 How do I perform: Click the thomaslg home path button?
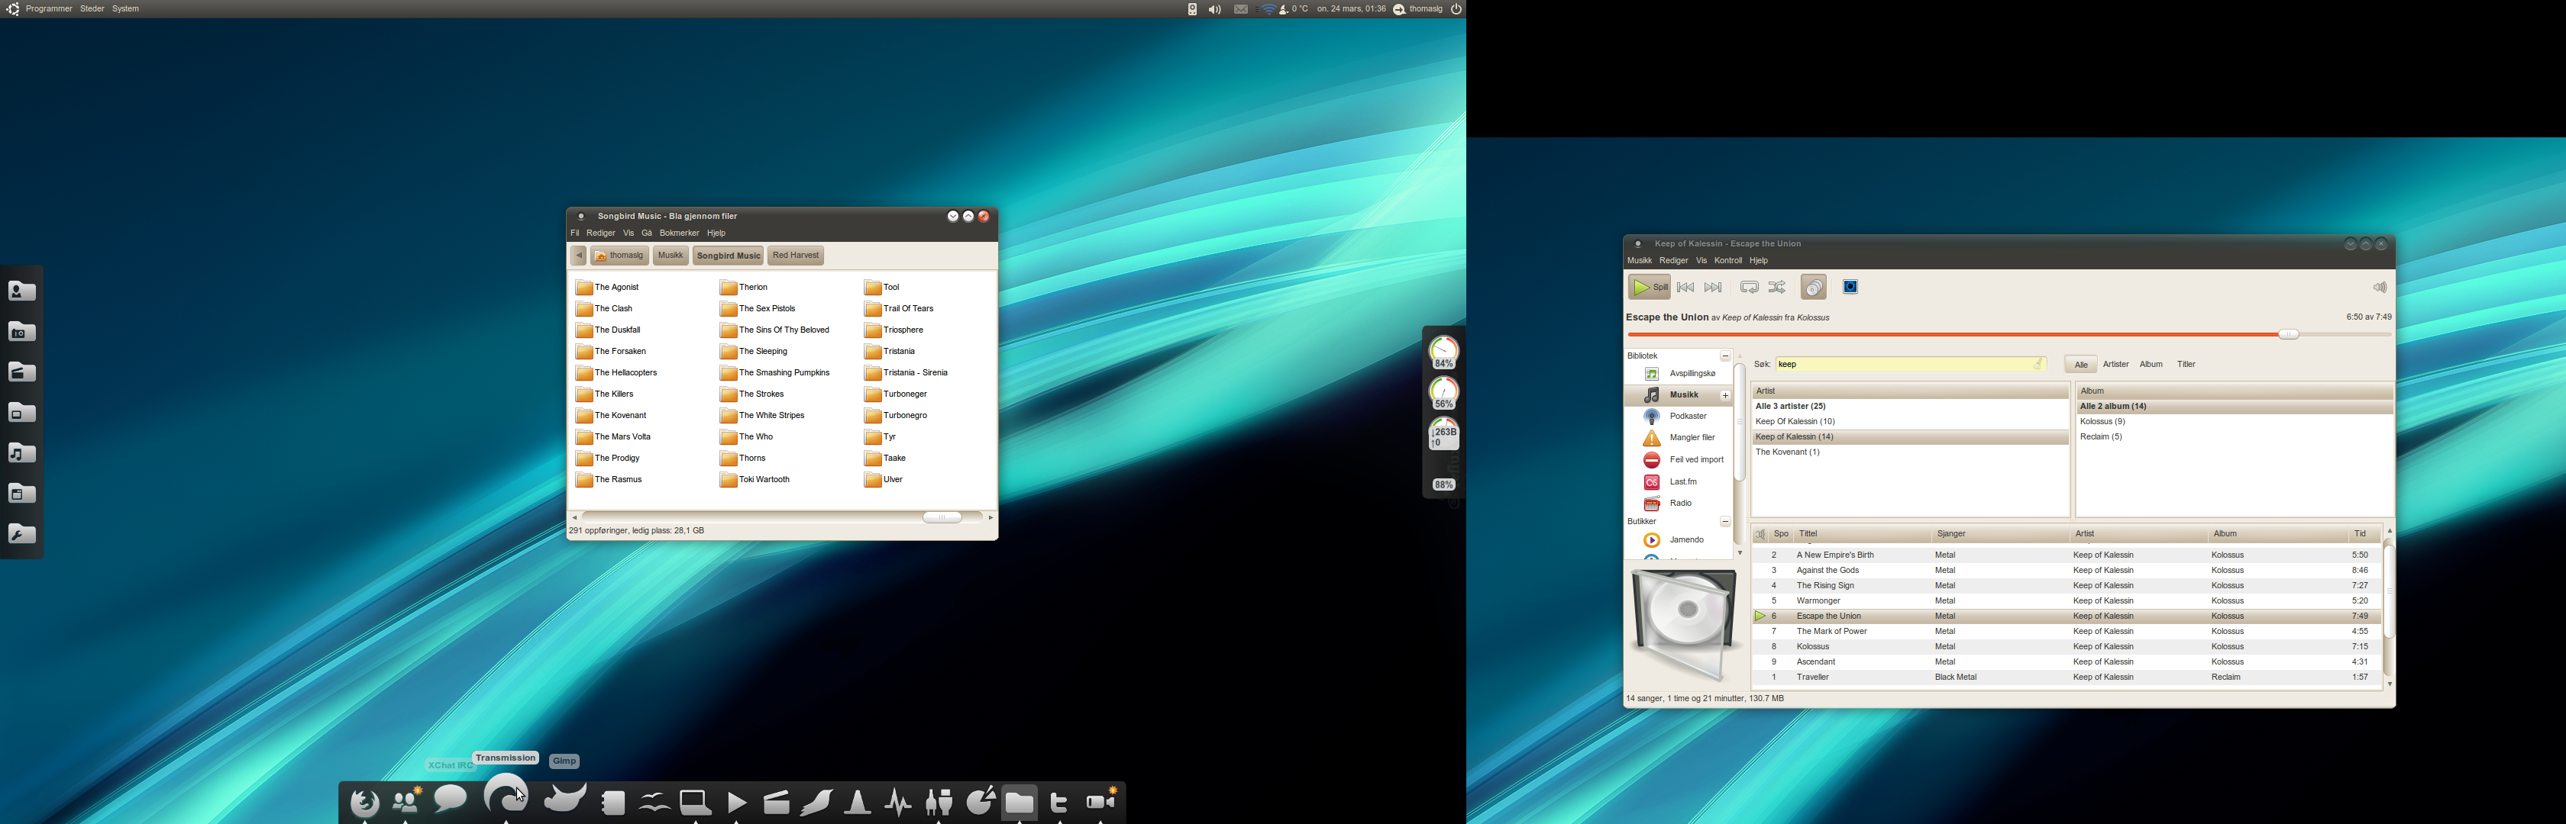click(619, 256)
